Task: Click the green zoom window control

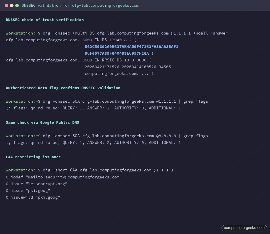Action: coord(17,5)
